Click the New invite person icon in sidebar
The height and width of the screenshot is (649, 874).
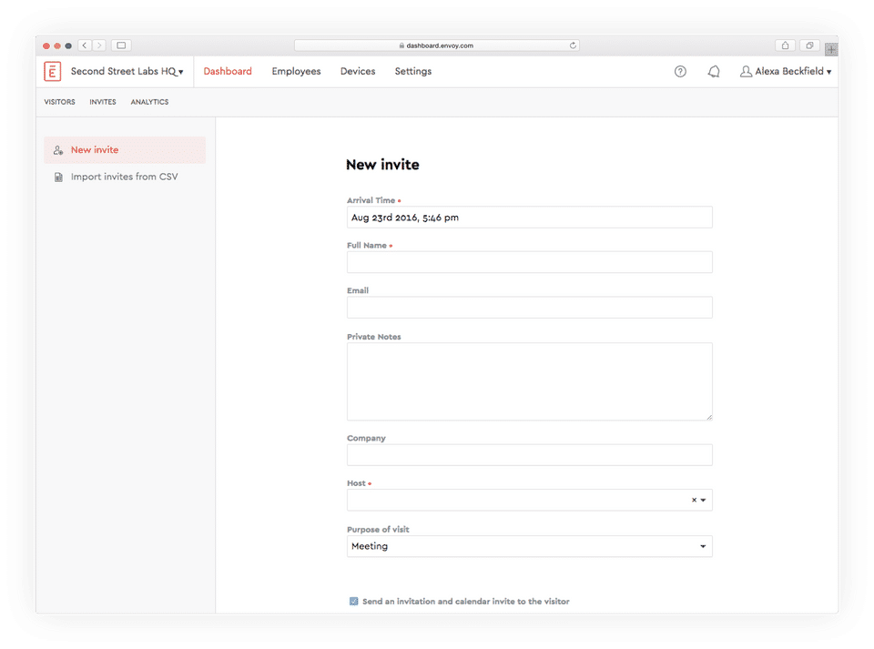[58, 150]
